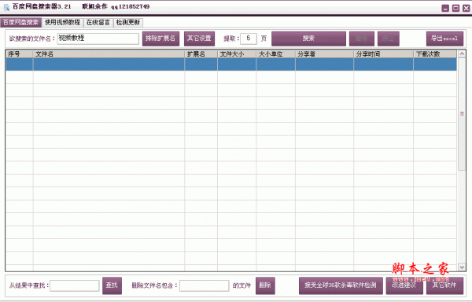Click the 排除扩展名 button
The image size is (472, 302).
click(x=160, y=39)
